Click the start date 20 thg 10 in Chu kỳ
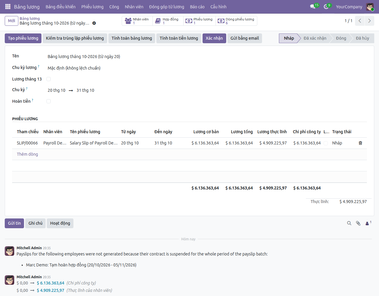The height and width of the screenshot is (296, 379). point(57,90)
